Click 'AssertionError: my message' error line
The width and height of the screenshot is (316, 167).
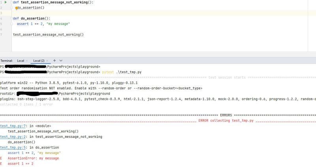[x=33, y=158]
